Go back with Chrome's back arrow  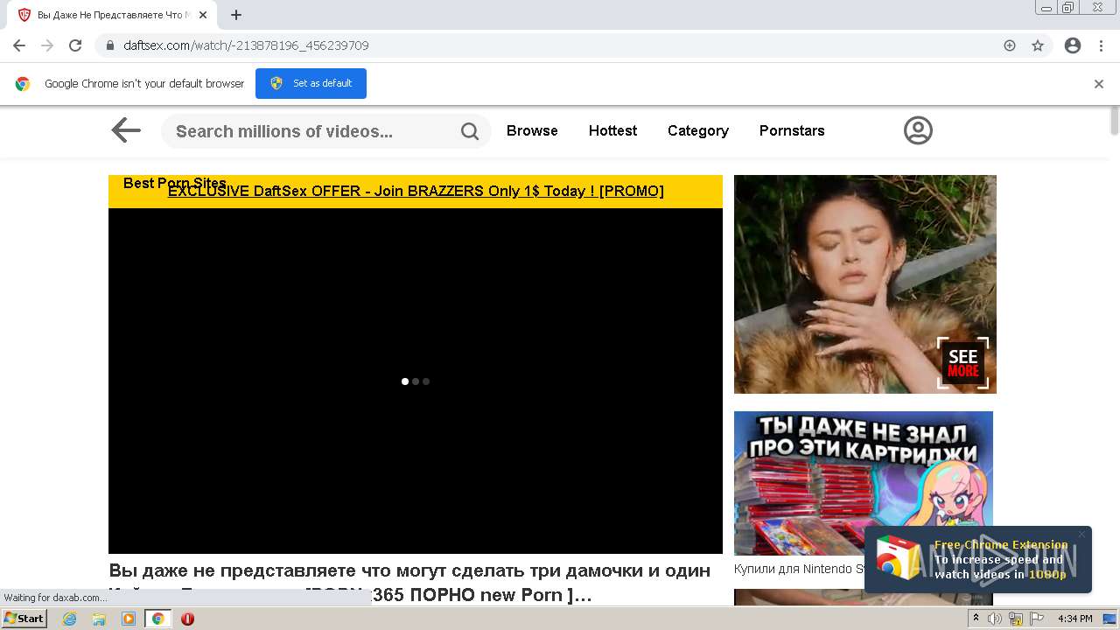19,45
